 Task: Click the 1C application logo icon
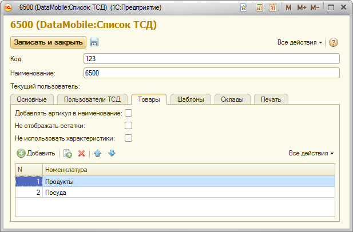point(8,7)
